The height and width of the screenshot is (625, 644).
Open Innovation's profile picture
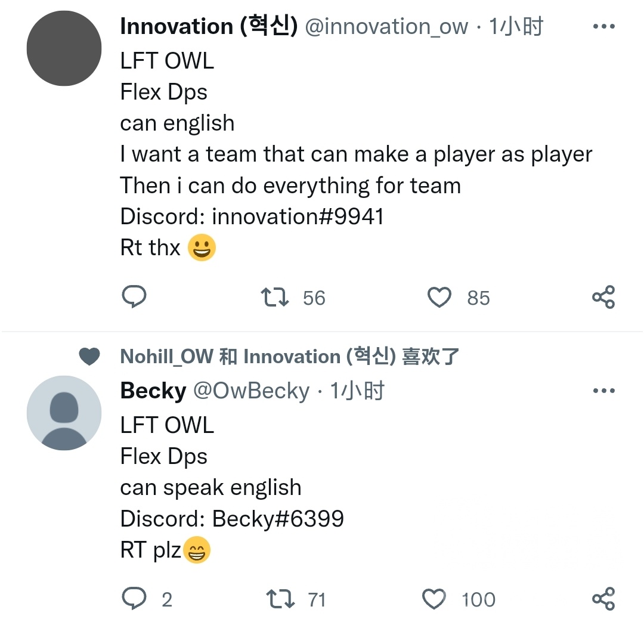click(64, 48)
